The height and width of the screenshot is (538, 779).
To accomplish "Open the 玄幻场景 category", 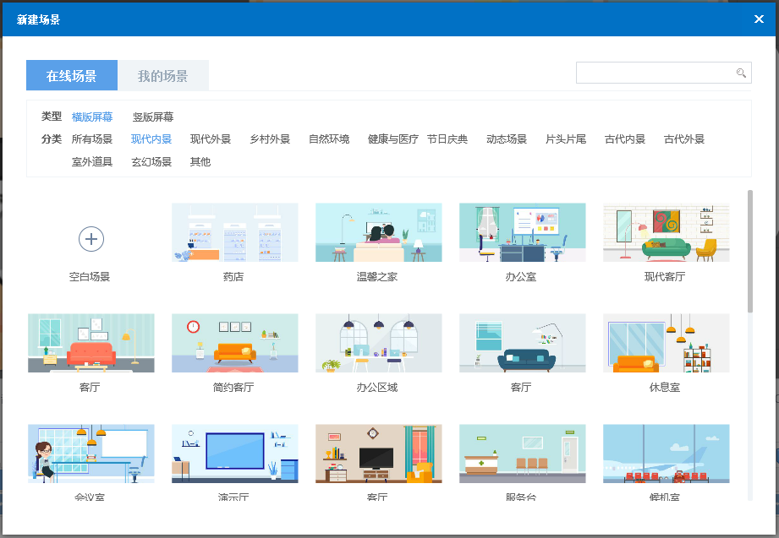I will (x=151, y=162).
